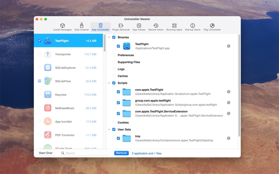The image size is (279, 174).
Task: Focus the Search field
Action: point(84,153)
